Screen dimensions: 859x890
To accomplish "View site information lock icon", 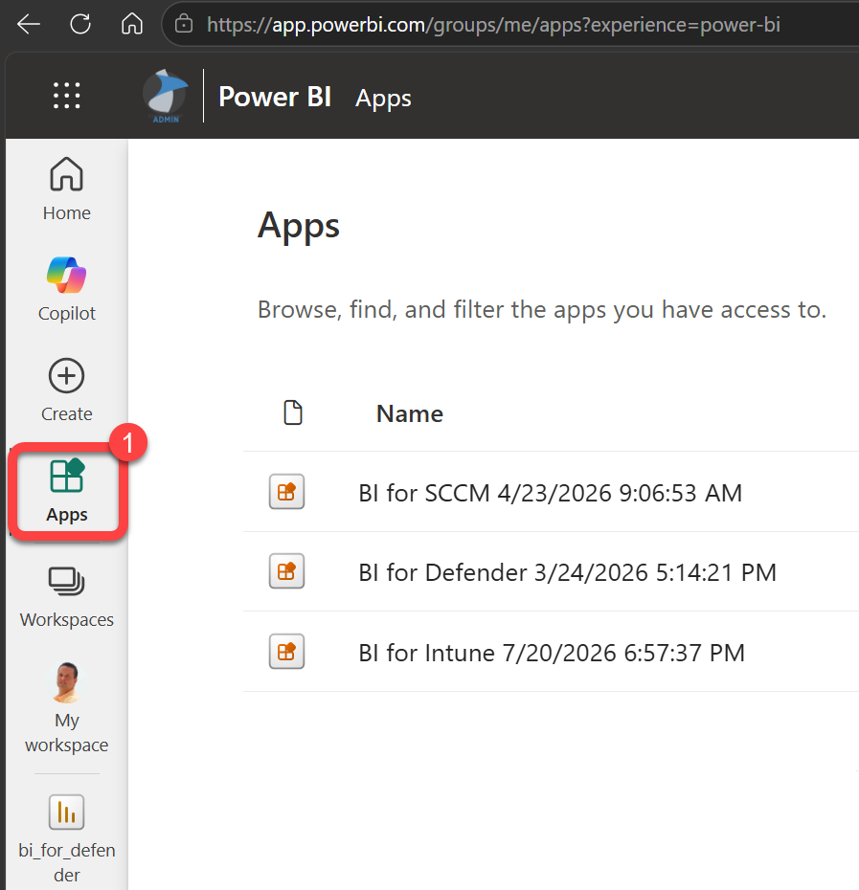I will [184, 25].
